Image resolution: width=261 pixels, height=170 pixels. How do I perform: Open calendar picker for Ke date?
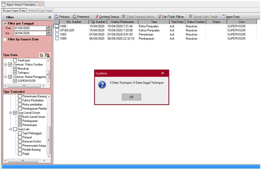click(x=48, y=33)
